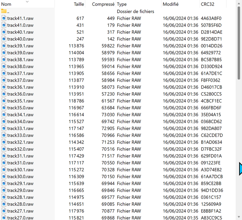The image size is (242, 220).
Task: Click the blue arrow at the right edge
Action: point(240,169)
